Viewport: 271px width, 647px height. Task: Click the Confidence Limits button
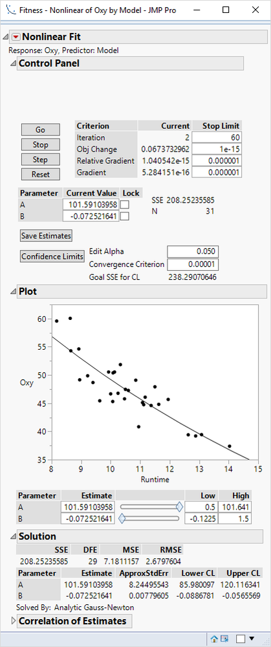52,256
